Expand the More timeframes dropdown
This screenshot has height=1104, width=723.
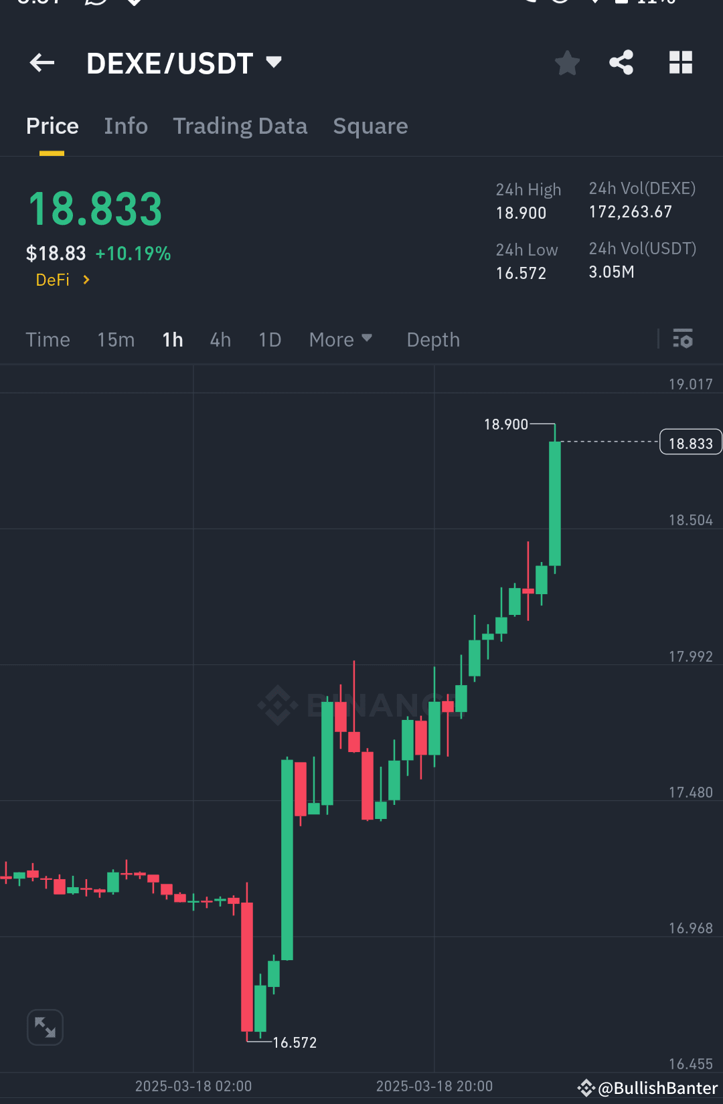tap(341, 340)
